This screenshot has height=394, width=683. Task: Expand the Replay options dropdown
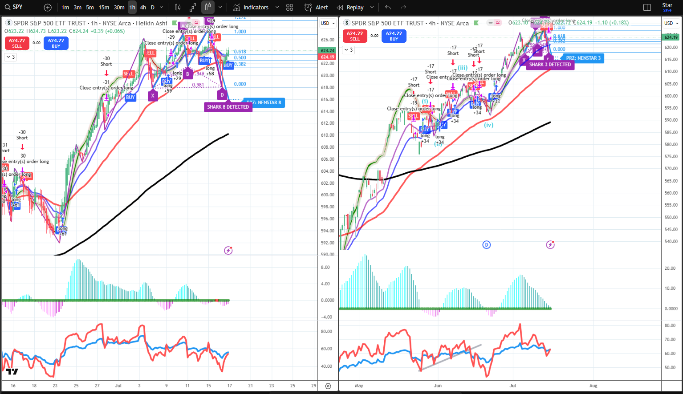372,8
